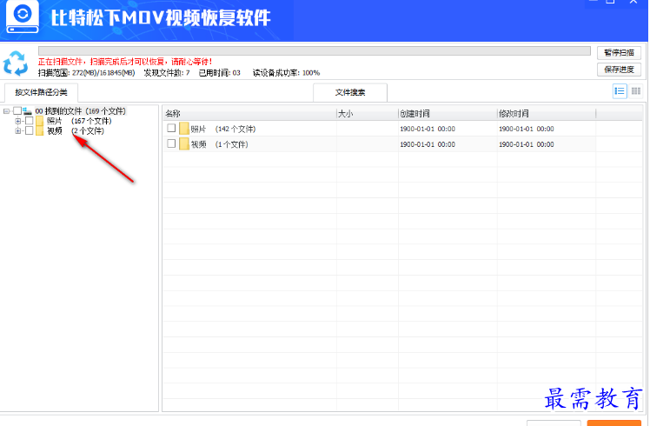Click 照片 folder icon in tree panel
The height and width of the screenshot is (426, 650).
pos(39,122)
